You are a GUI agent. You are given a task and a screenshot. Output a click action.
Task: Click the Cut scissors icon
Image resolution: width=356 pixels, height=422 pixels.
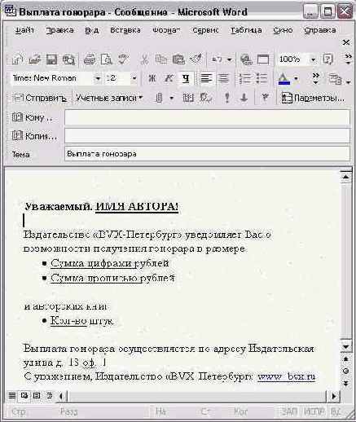[145, 59]
